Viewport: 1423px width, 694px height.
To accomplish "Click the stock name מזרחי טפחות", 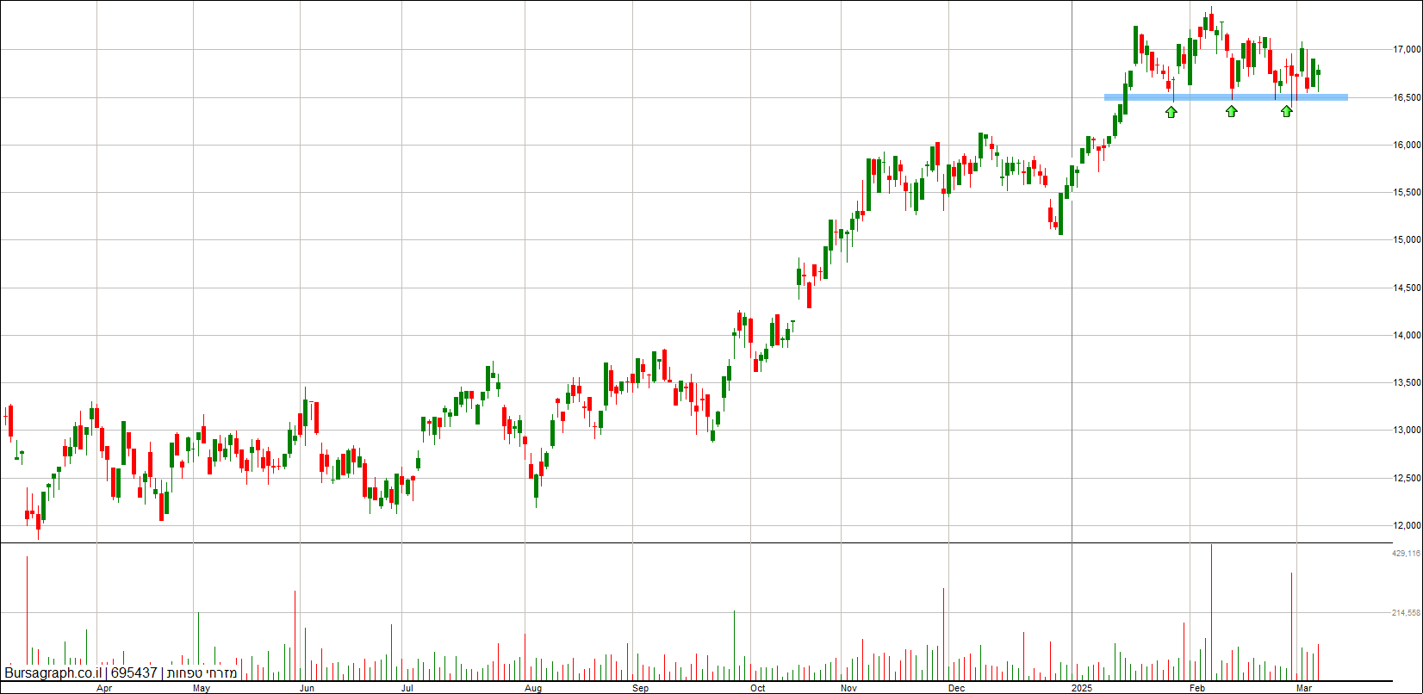I will tap(202, 672).
